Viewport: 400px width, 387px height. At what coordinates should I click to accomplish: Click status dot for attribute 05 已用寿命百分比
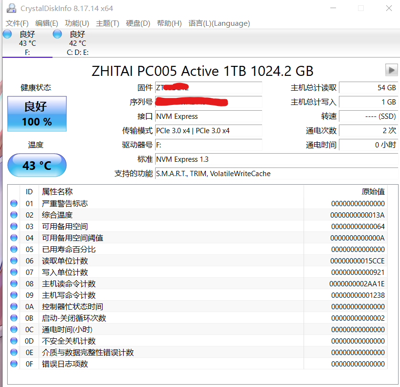pos(14,249)
